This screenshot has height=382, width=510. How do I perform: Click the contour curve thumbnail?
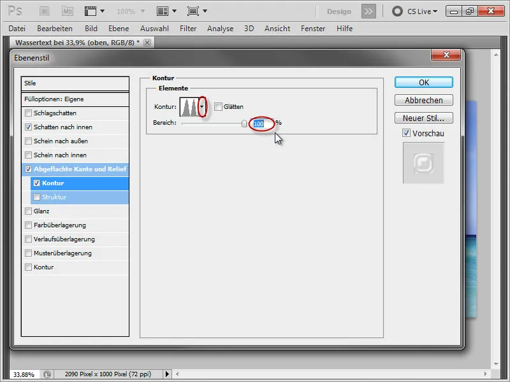[189, 107]
